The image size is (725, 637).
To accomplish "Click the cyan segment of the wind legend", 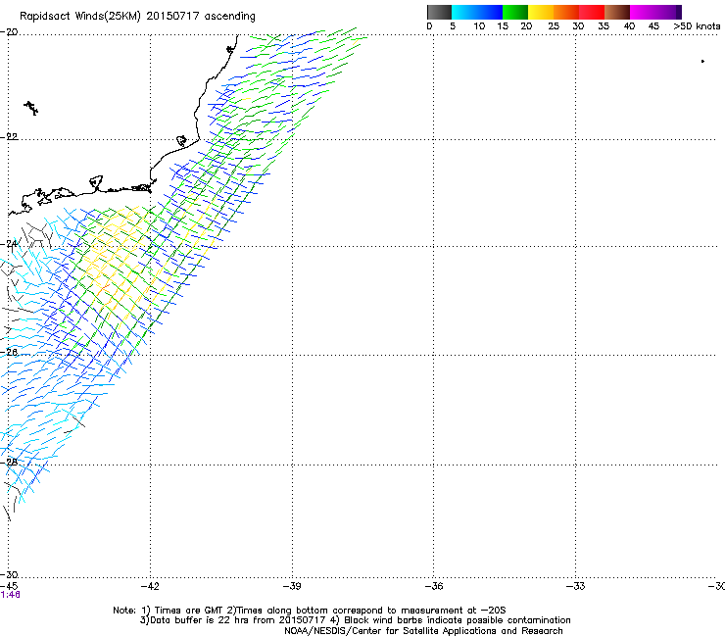I will point(463,12).
